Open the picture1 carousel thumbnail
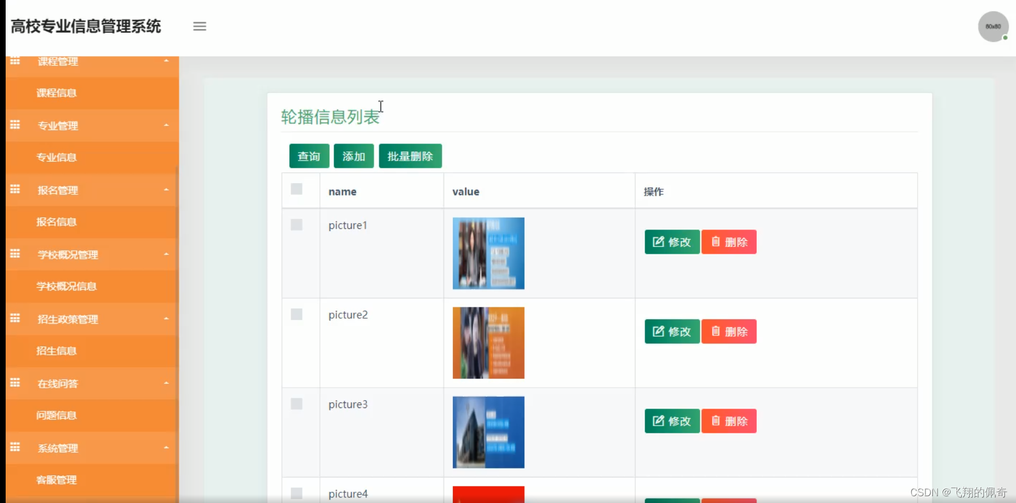This screenshot has height=503, width=1016. click(x=488, y=253)
